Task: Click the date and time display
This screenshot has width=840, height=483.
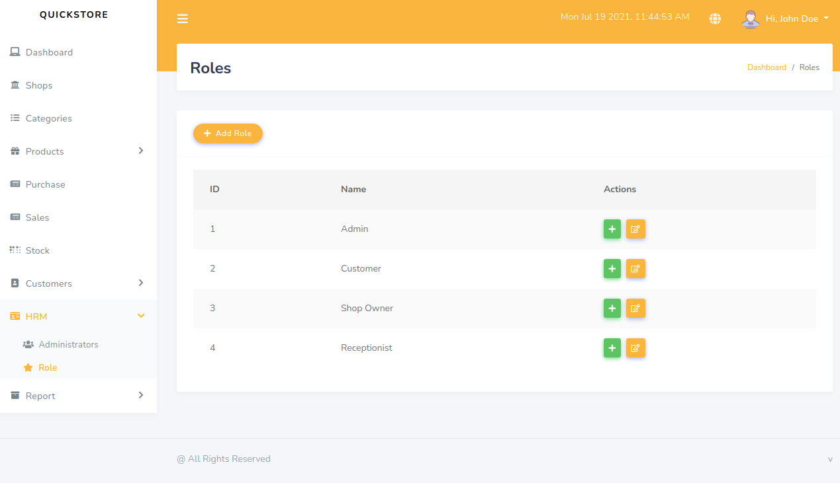Action: pos(625,17)
